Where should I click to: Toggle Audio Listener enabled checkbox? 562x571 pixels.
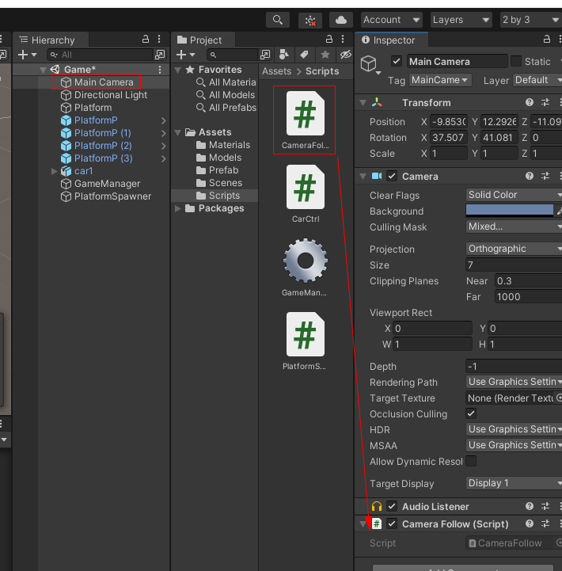392,506
